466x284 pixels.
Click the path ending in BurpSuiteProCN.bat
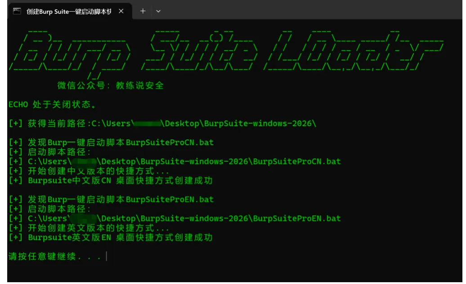coord(175,161)
